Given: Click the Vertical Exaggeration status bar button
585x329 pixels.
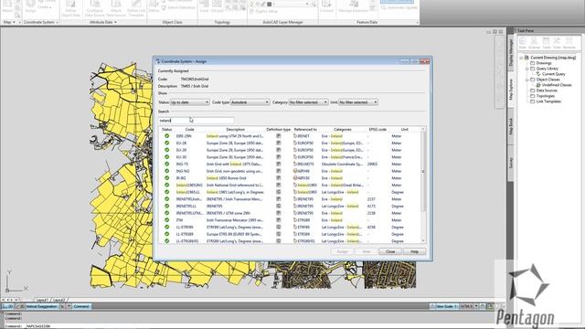Looking at the screenshot, I should 41,306.
